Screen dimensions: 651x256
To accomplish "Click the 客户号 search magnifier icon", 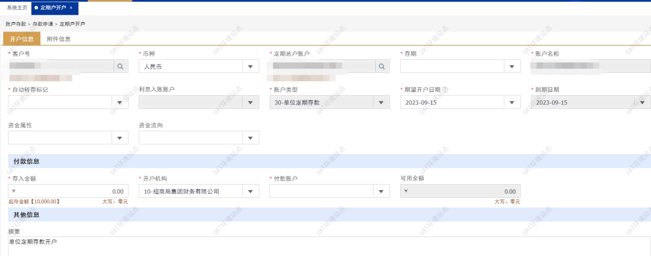I will tap(120, 66).
